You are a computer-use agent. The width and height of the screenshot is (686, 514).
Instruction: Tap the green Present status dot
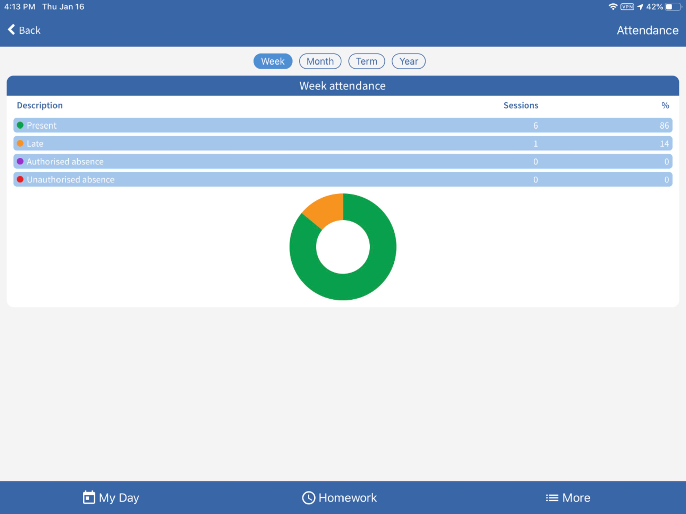(x=20, y=125)
